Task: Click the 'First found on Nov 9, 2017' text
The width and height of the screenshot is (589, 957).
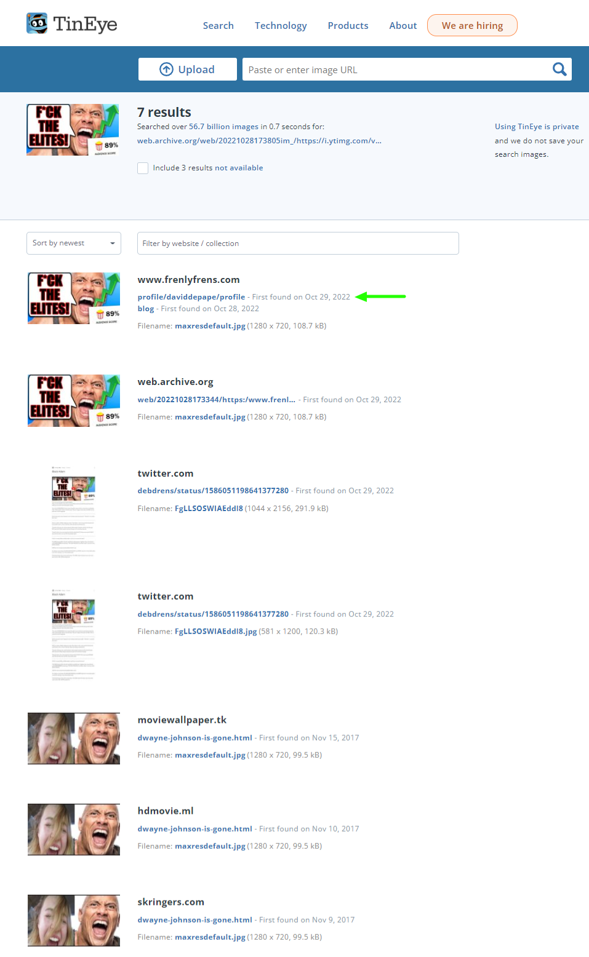Action: click(x=307, y=920)
